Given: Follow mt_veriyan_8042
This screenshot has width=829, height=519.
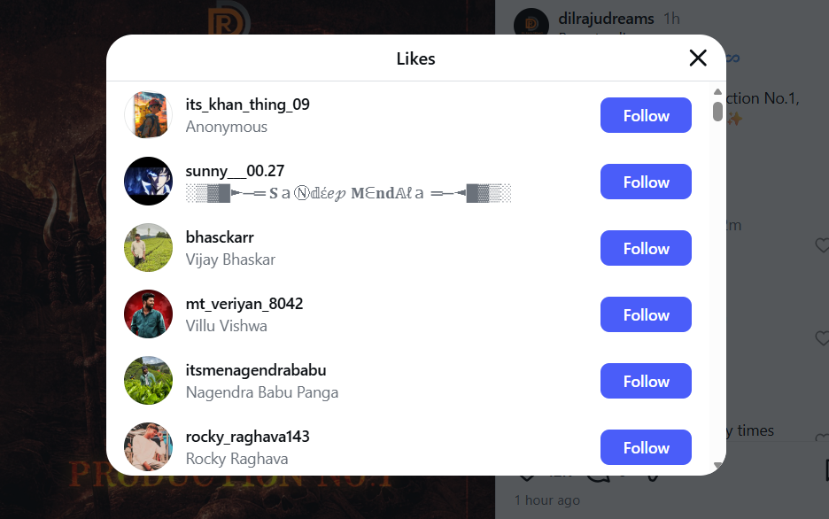Looking at the screenshot, I should coord(646,314).
